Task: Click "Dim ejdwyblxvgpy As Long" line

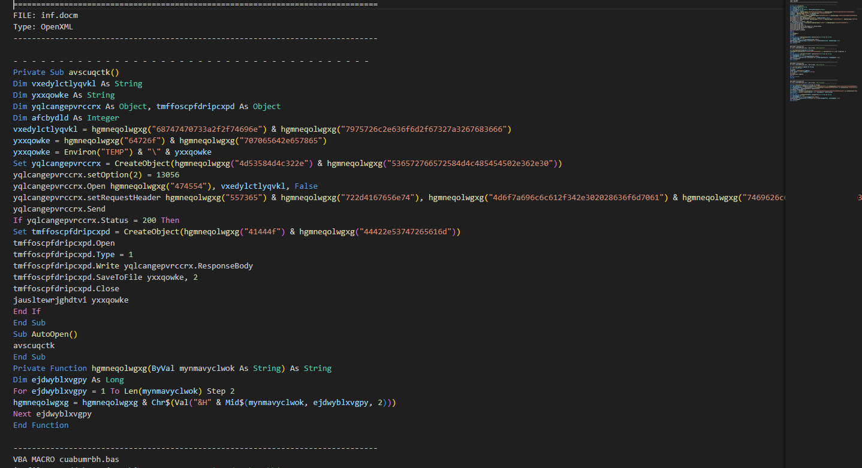Action: click(x=68, y=379)
